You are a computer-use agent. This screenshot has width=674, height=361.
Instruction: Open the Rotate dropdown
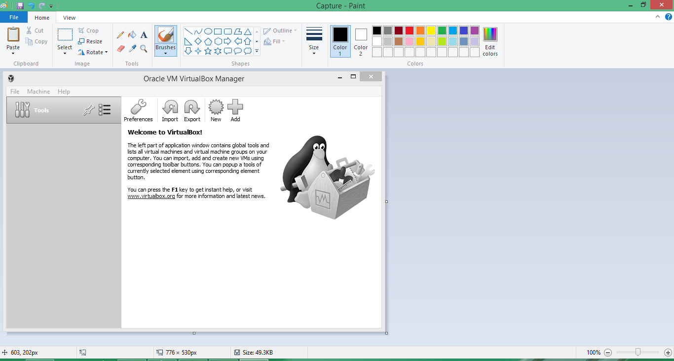[x=93, y=52]
